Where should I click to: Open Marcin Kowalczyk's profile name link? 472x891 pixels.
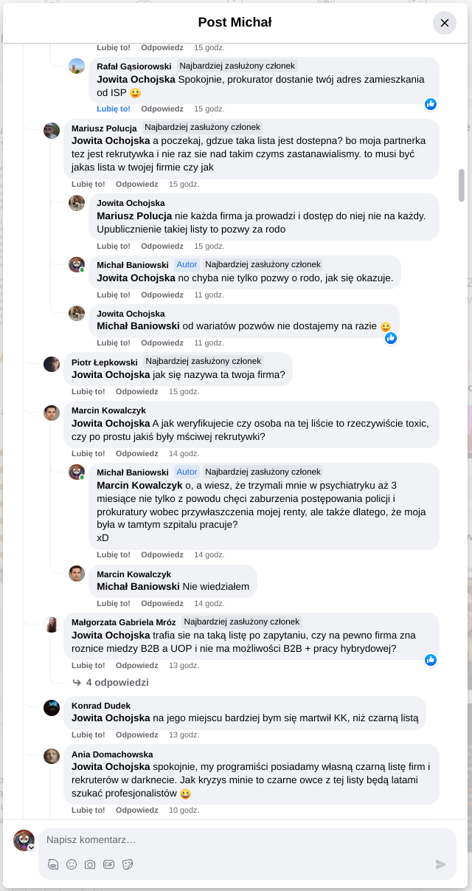coord(108,410)
